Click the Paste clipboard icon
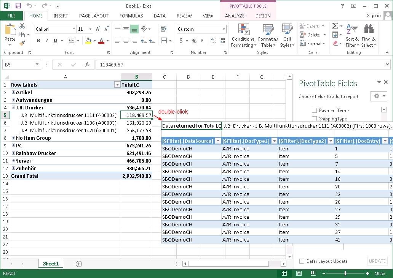This screenshot has height=278, width=393. tap(10, 30)
